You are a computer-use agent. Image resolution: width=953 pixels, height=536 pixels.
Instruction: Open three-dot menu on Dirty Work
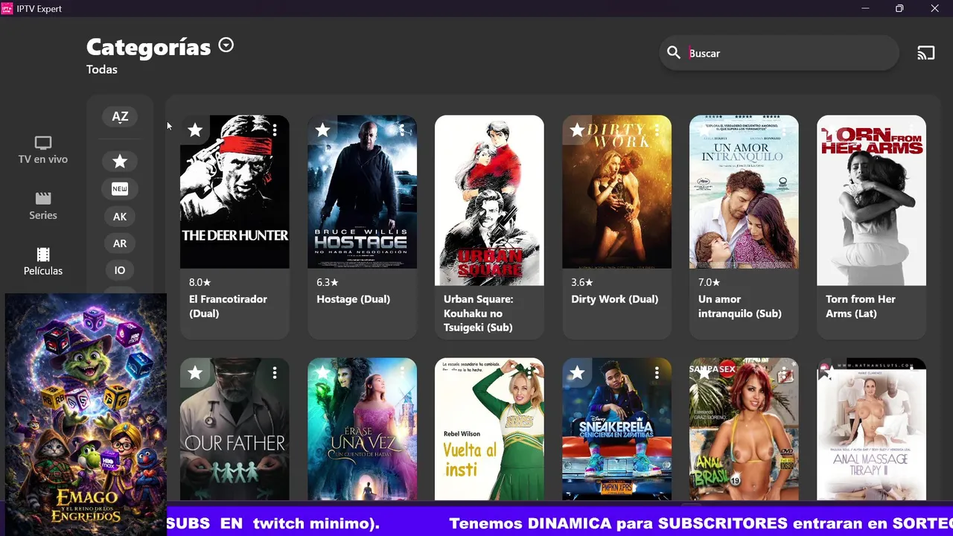click(x=657, y=130)
